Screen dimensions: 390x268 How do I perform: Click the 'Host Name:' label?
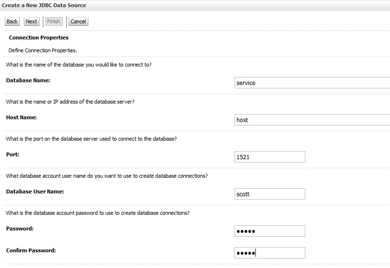click(21, 117)
